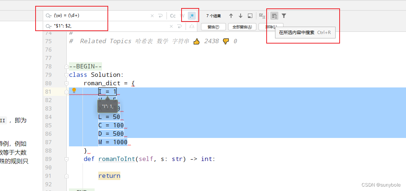Click M = 1000 on line 87
The width and height of the screenshot is (406, 191).
[113, 142]
